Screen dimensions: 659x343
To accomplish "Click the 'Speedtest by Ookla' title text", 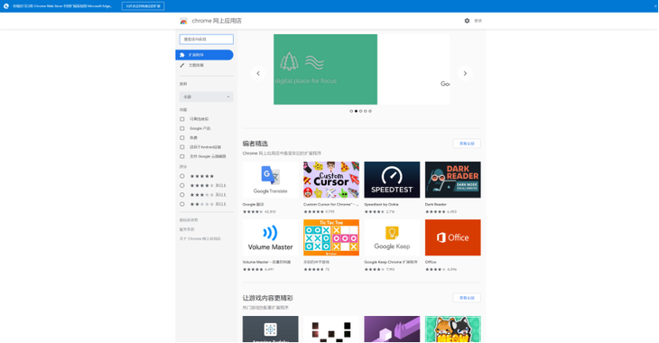I will tap(381, 205).
